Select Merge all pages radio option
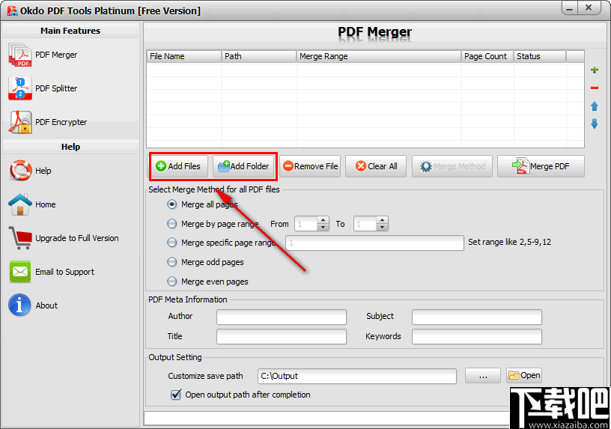This screenshot has width=611, height=429. [172, 204]
